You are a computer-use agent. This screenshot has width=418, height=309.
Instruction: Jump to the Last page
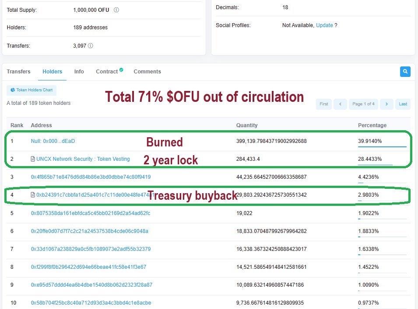click(x=403, y=104)
